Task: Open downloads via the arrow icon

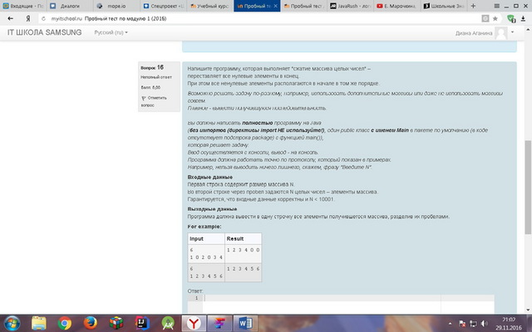Action: (x=523, y=18)
